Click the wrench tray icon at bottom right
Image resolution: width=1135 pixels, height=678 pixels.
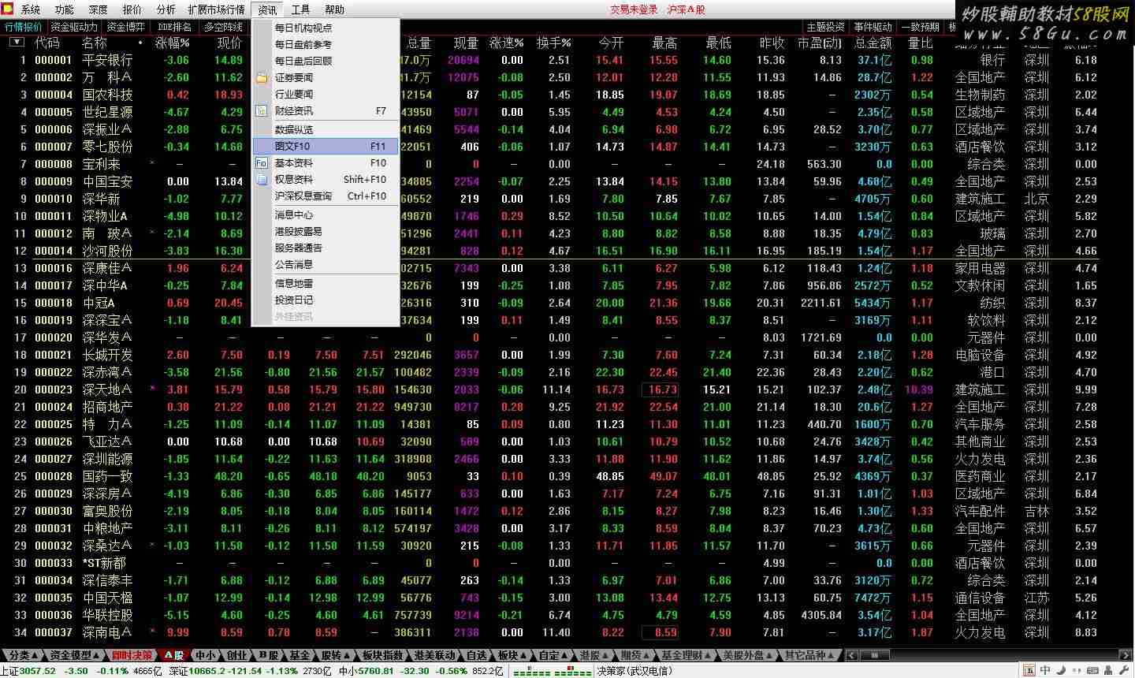click(x=1124, y=671)
